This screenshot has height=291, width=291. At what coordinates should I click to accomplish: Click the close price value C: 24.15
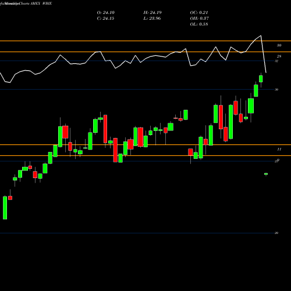105,19
